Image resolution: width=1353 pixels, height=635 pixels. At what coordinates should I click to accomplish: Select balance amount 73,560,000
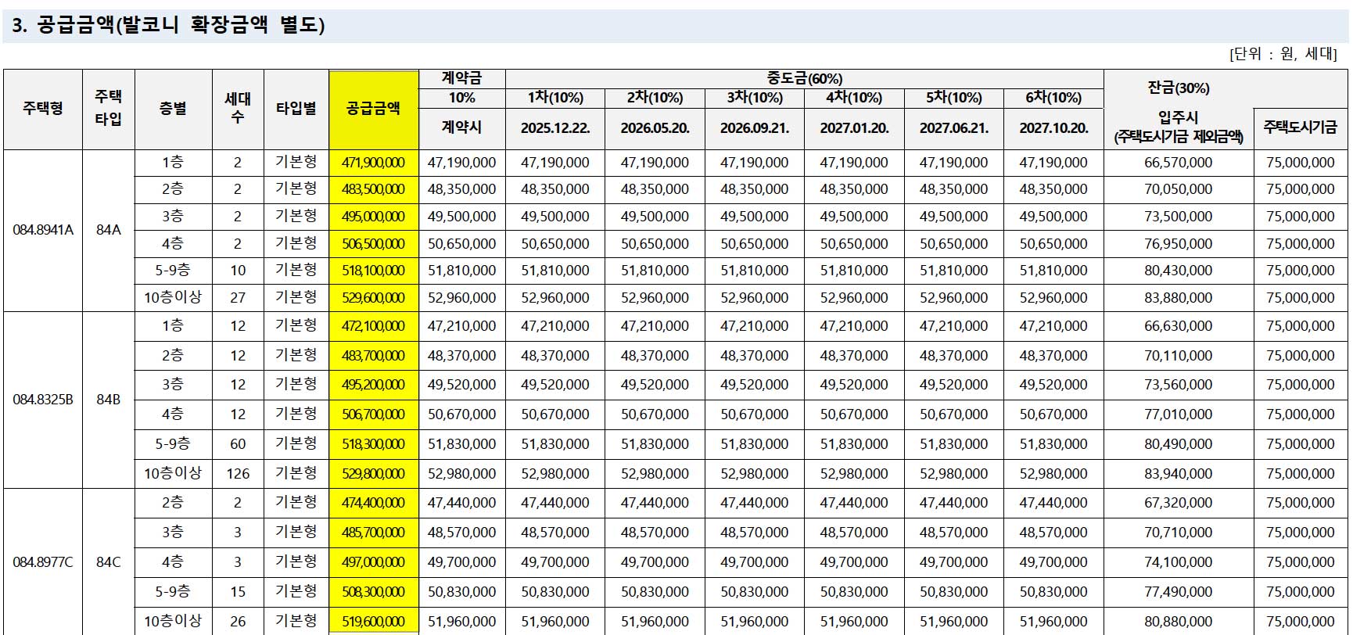pyautogui.click(x=1179, y=385)
